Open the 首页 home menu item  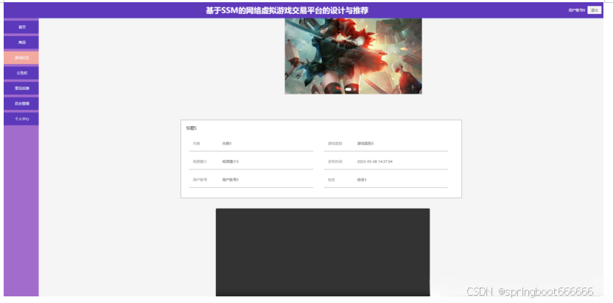click(21, 27)
